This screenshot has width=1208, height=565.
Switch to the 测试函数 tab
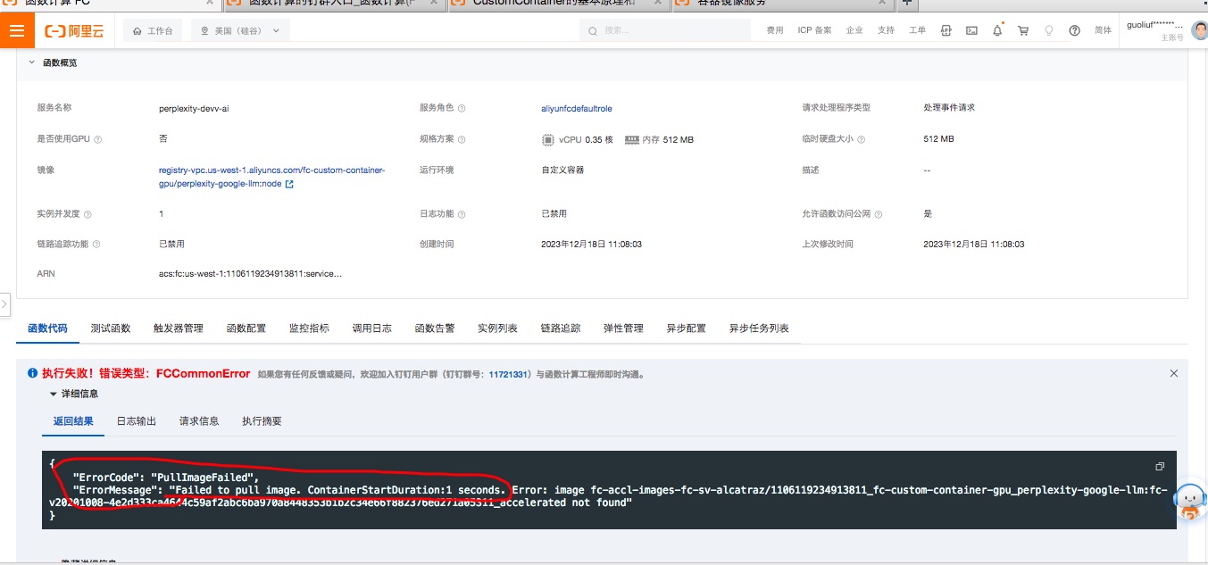[111, 328]
